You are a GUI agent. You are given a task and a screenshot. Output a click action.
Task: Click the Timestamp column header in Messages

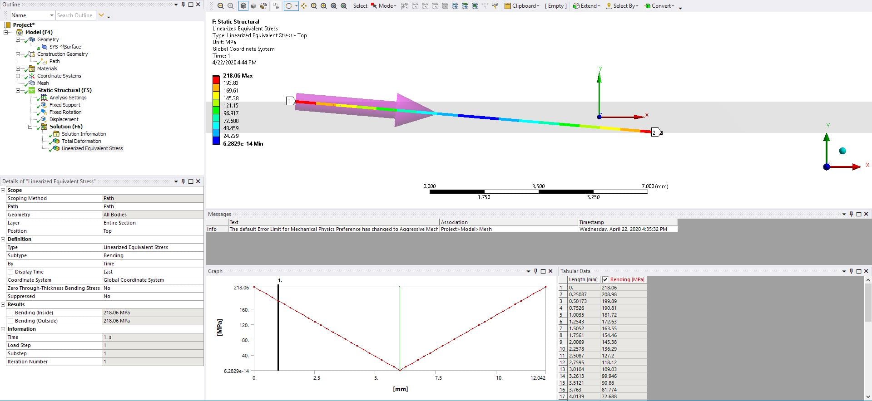point(628,222)
